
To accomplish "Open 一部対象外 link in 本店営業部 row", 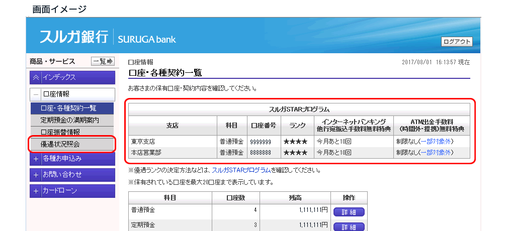I will (x=435, y=153).
